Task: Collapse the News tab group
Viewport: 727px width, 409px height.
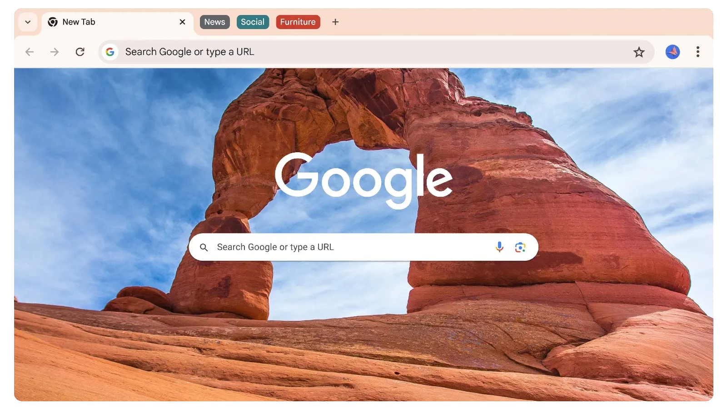Action: pyautogui.click(x=214, y=22)
